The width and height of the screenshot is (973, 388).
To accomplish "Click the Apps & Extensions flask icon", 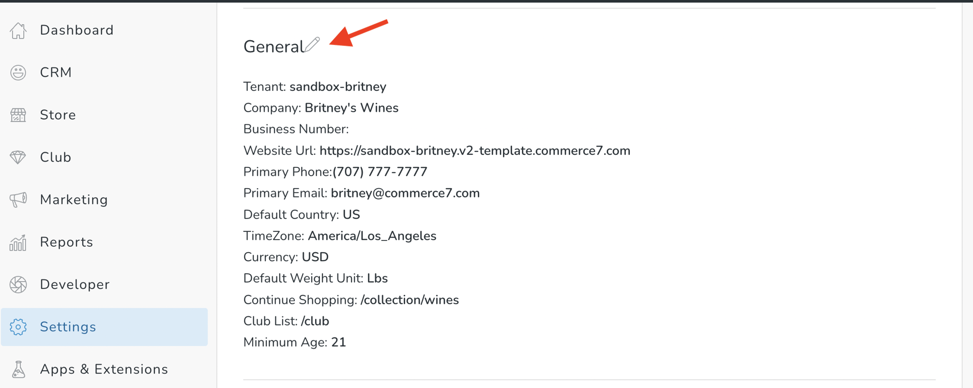I will pyautogui.click(x=18, y=370).
